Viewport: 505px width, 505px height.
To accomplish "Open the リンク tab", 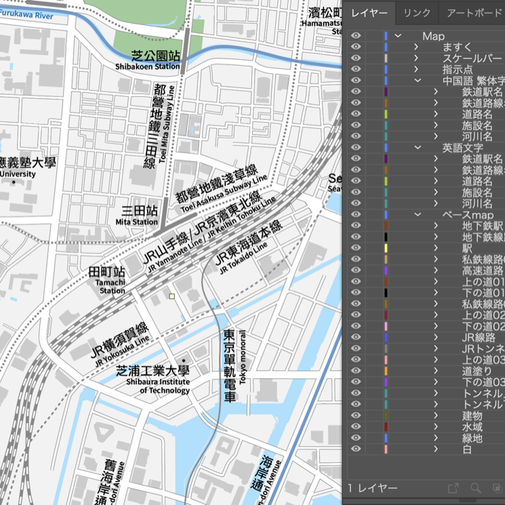I will [x=417, y=13].
